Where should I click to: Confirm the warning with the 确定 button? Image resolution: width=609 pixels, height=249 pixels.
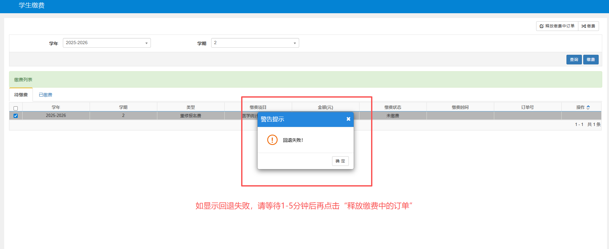(340, 161)
